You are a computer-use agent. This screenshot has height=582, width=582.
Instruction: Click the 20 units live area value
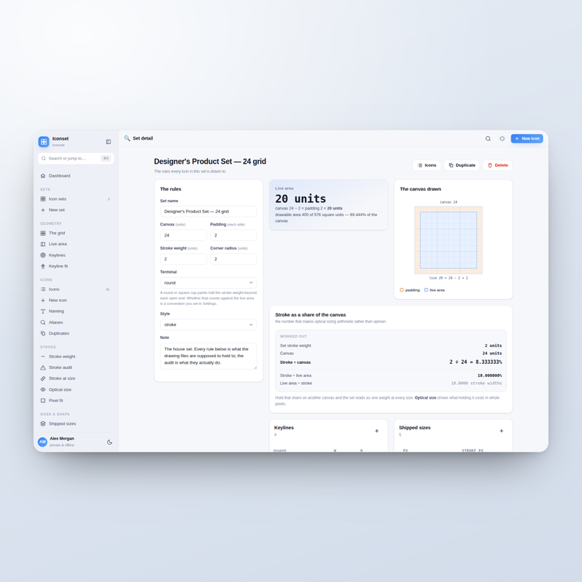(x=300, y=199)
